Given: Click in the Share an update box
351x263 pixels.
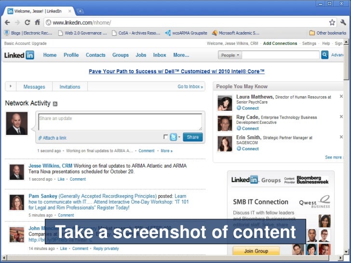Looking at the screenshot, I should [120, 122].
